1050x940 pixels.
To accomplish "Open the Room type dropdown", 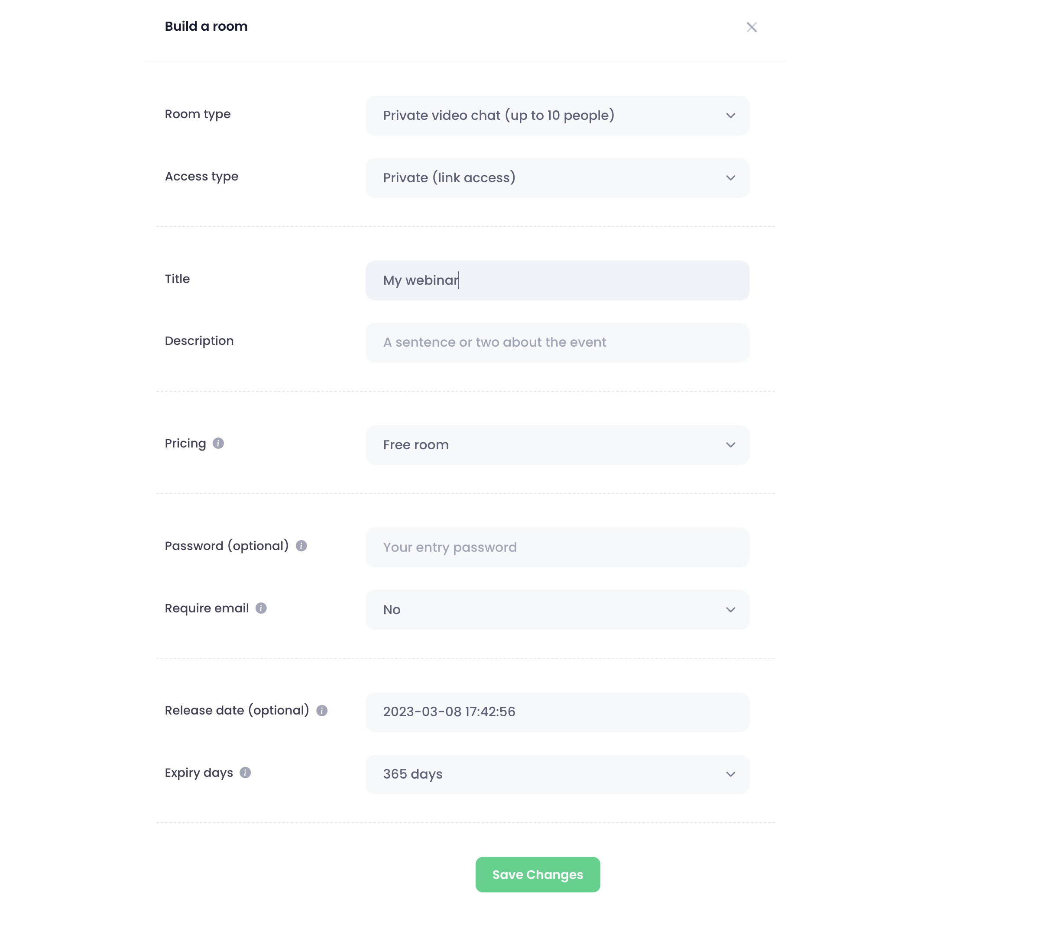I will (x=557, y=116).
